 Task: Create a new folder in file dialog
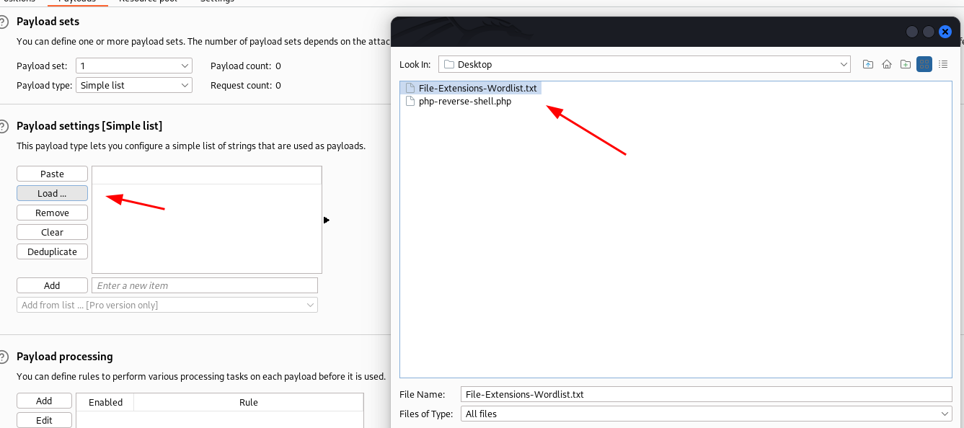pyautogui.click(x=906, y=64)
